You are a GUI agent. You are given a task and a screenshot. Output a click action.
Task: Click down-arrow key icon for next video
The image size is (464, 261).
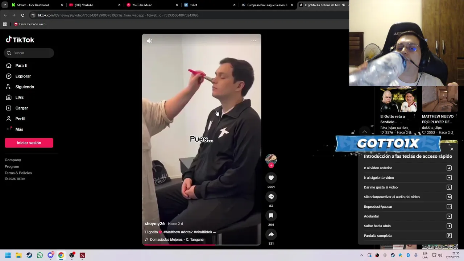point(449,178)
